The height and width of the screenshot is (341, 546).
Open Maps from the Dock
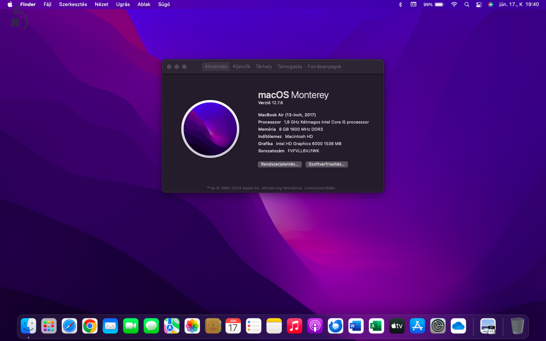(172, 326)
